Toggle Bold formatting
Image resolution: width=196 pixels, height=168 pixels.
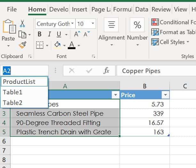click(x=40, y=34)
